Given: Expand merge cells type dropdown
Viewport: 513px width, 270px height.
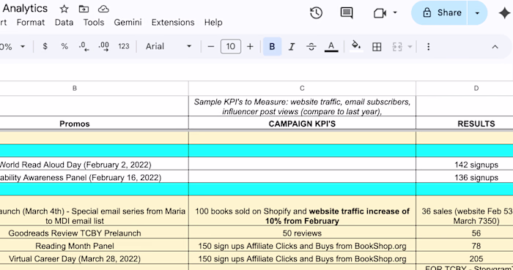Looking at the screenshot, I should 410,47.
